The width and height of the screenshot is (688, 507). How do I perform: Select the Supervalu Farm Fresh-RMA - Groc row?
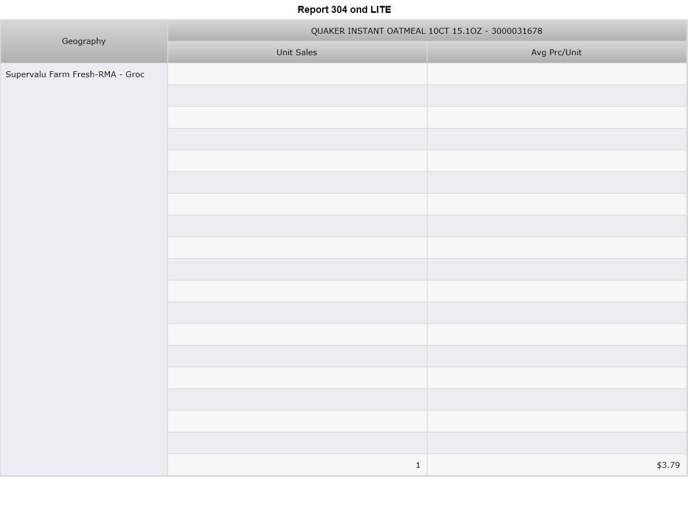tap(84, 269)
